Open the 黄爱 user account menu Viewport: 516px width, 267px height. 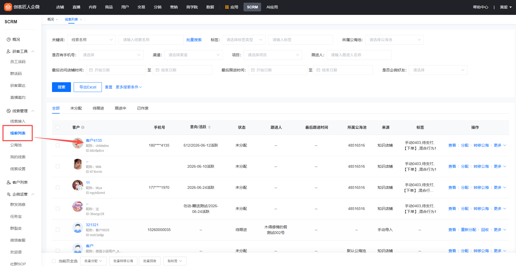coord(506,7)
